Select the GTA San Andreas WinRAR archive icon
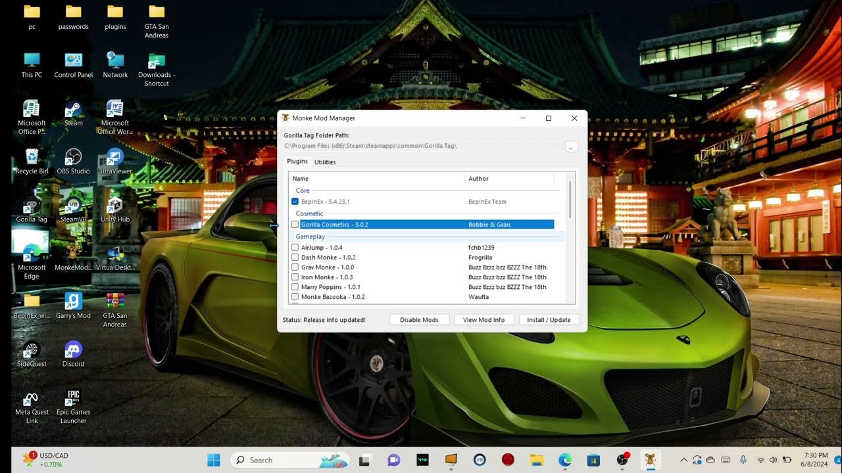Screen dimensions: 842x473 115,310
